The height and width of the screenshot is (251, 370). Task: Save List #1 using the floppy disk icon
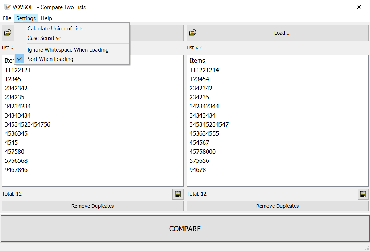pyautogui.click(x=178, y=194)
